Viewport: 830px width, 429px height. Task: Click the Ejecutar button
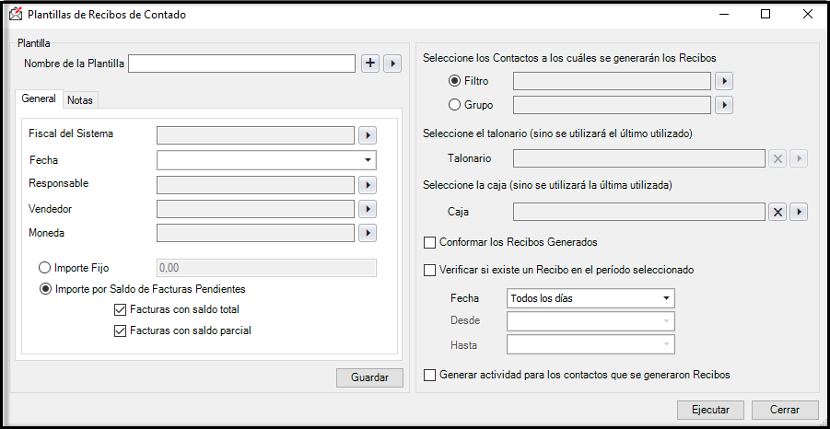coord(711,410)
